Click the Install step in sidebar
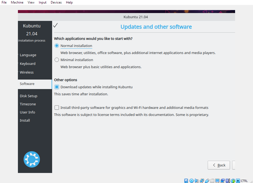 click(x=25, y=120)
